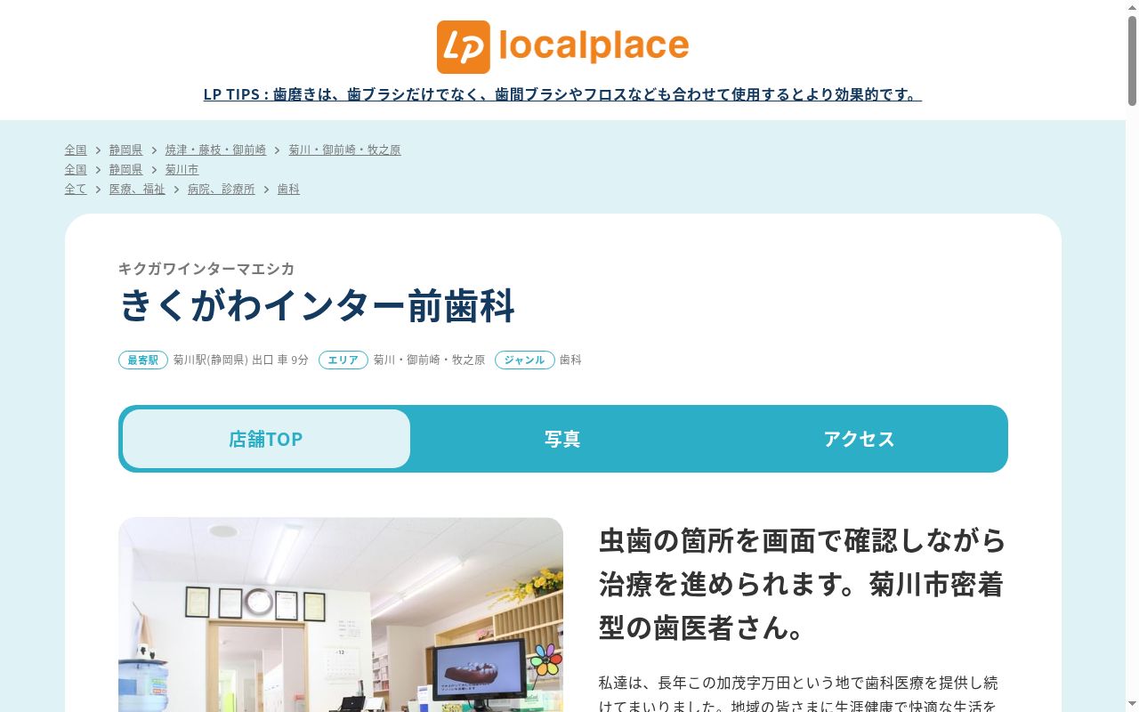This screenshot has height=712, width=1139.
Task: Open the LP TIPS toothbrushing tip link
Action: coord(562,94)
